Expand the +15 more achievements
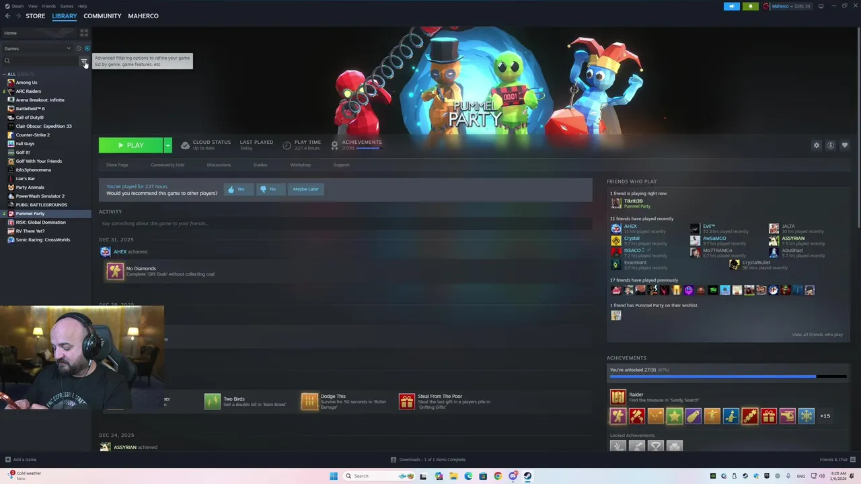This screenshot has width=861, height=484. 825,416
